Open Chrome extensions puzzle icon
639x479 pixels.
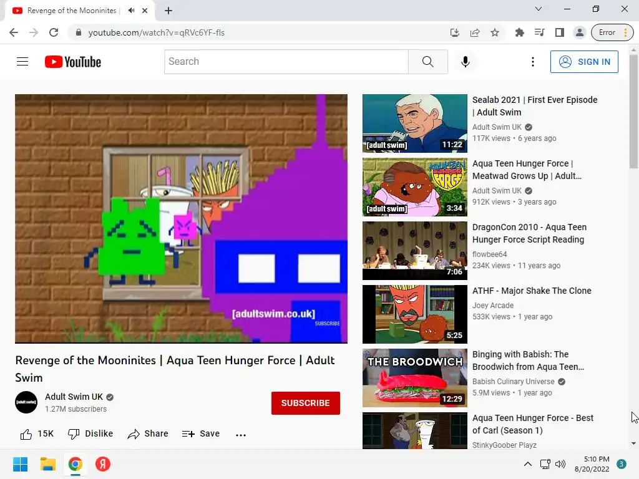click(520, 32)
